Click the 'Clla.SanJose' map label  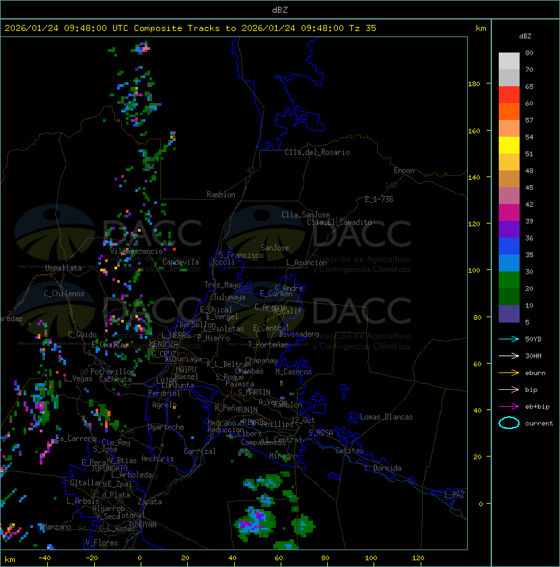pyautogui.click(x=306, y=215)
